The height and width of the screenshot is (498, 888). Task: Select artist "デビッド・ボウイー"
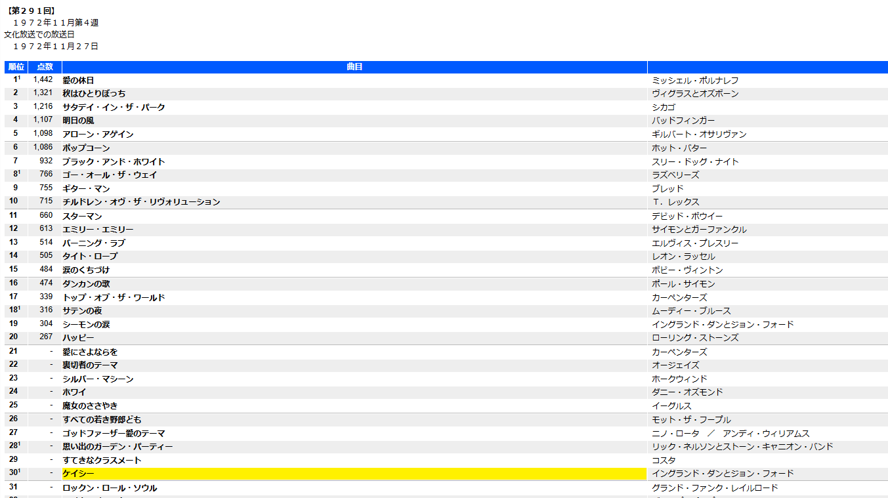coord(687,217)
